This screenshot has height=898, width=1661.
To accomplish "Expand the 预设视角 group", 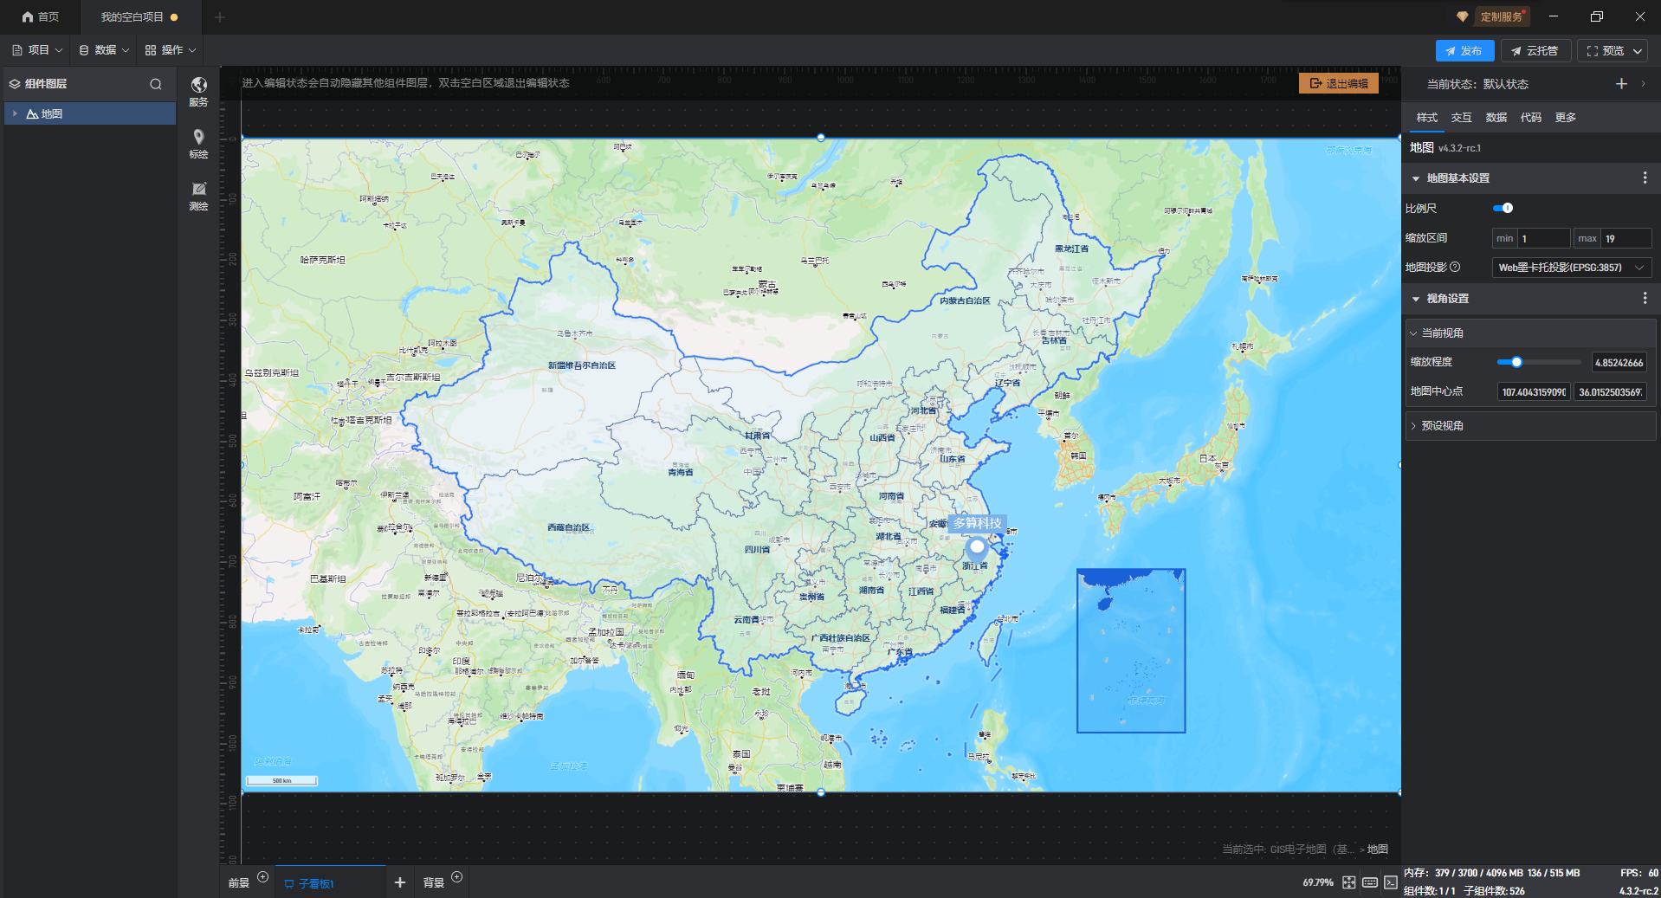I will (1413, 426).
